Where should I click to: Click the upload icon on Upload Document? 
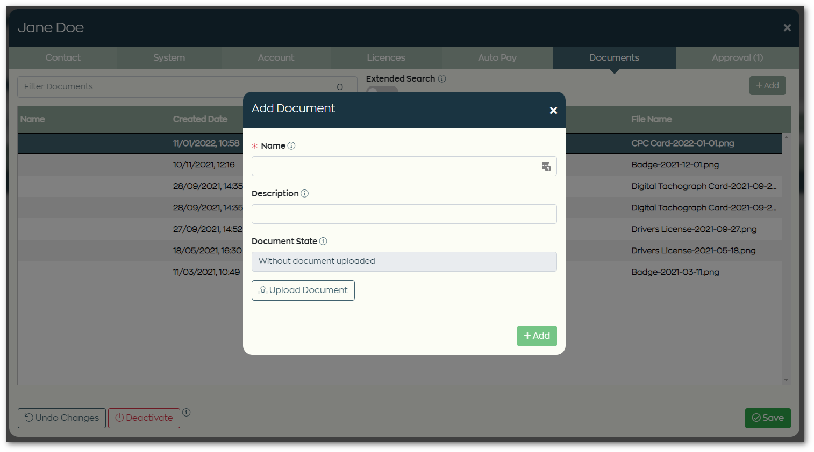pyautogui.click(x=262, y=290)
